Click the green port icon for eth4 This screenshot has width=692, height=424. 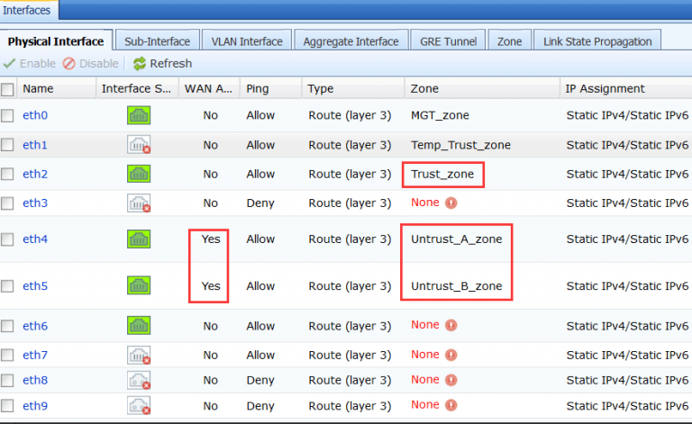[139, 239]
